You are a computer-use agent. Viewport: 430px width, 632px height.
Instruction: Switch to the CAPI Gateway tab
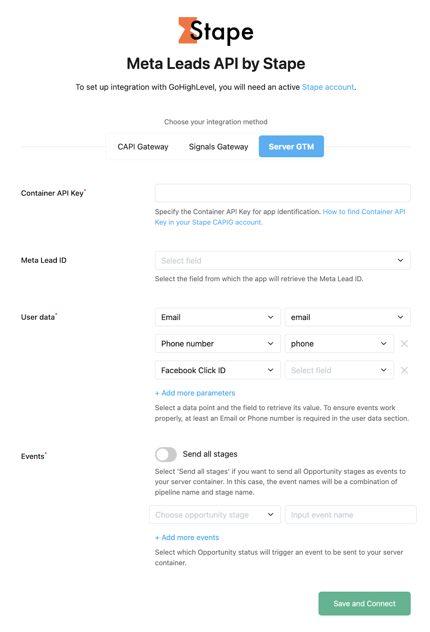point(143,147)
